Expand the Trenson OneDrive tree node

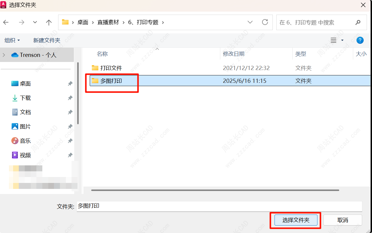(x=4, y=55)
